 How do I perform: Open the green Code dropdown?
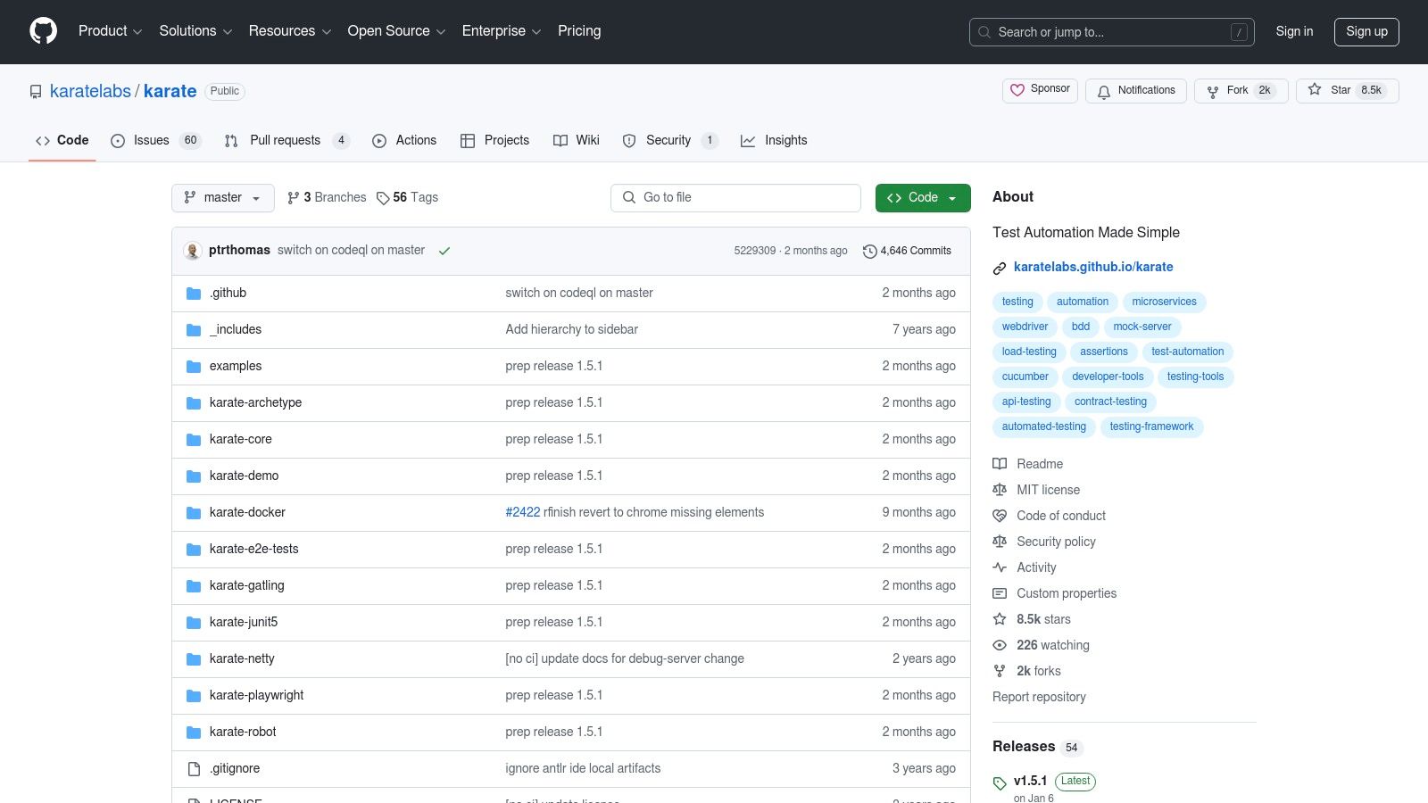point(923,198)
